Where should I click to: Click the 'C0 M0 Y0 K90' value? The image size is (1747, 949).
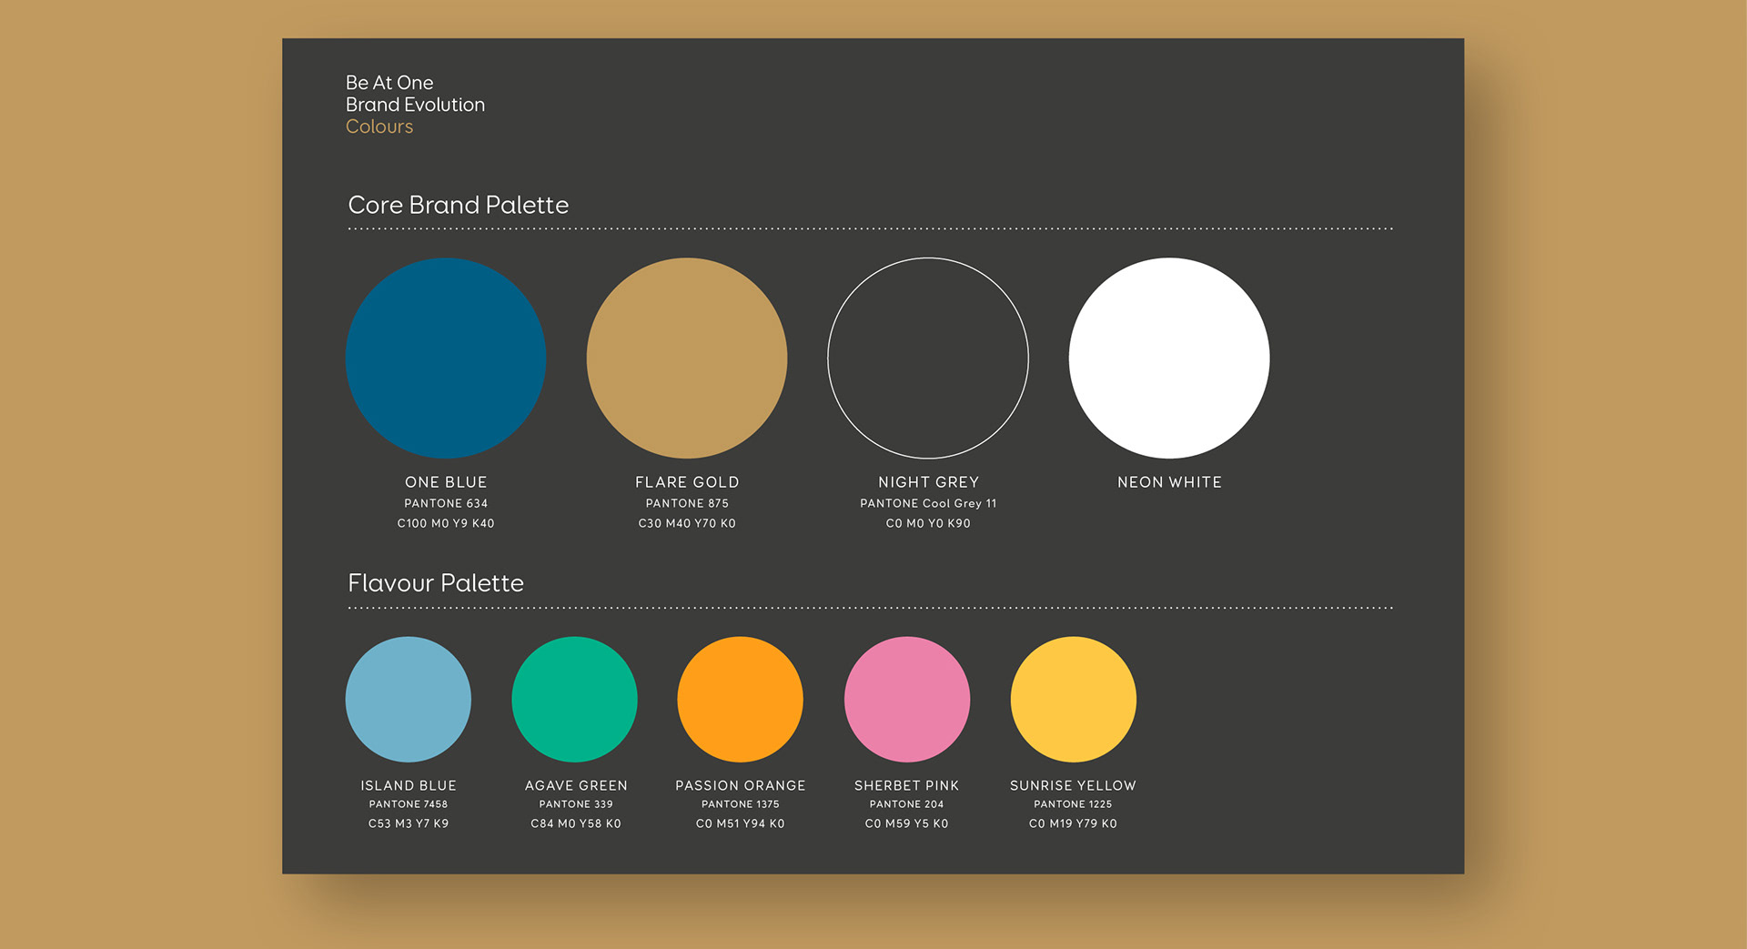point(928,523)
